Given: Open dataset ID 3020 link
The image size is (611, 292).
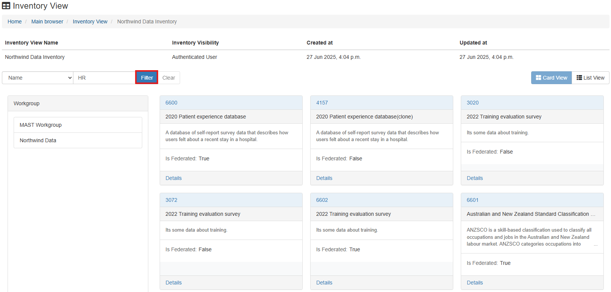Looking at the screenshot, I should [473, 103].
